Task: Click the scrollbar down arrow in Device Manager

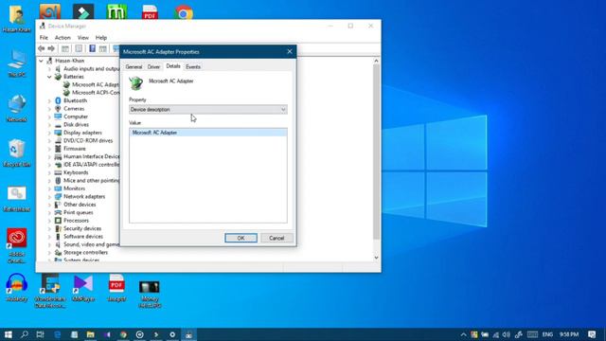Action: pos(376,258)
